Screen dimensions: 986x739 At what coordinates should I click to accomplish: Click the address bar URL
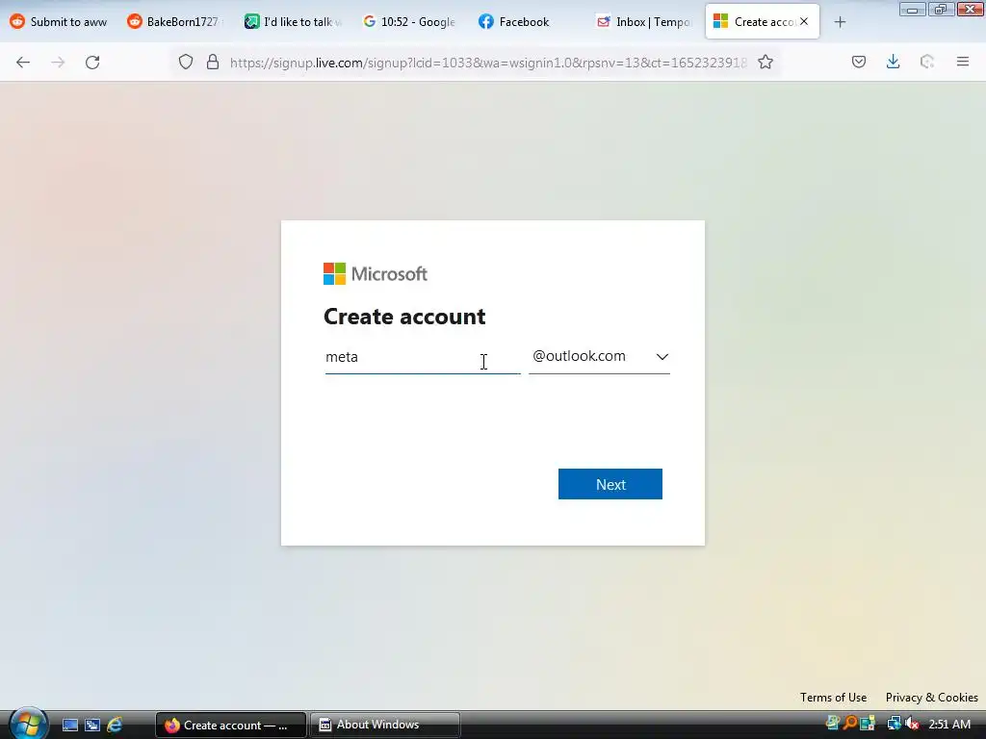(488, 63)
